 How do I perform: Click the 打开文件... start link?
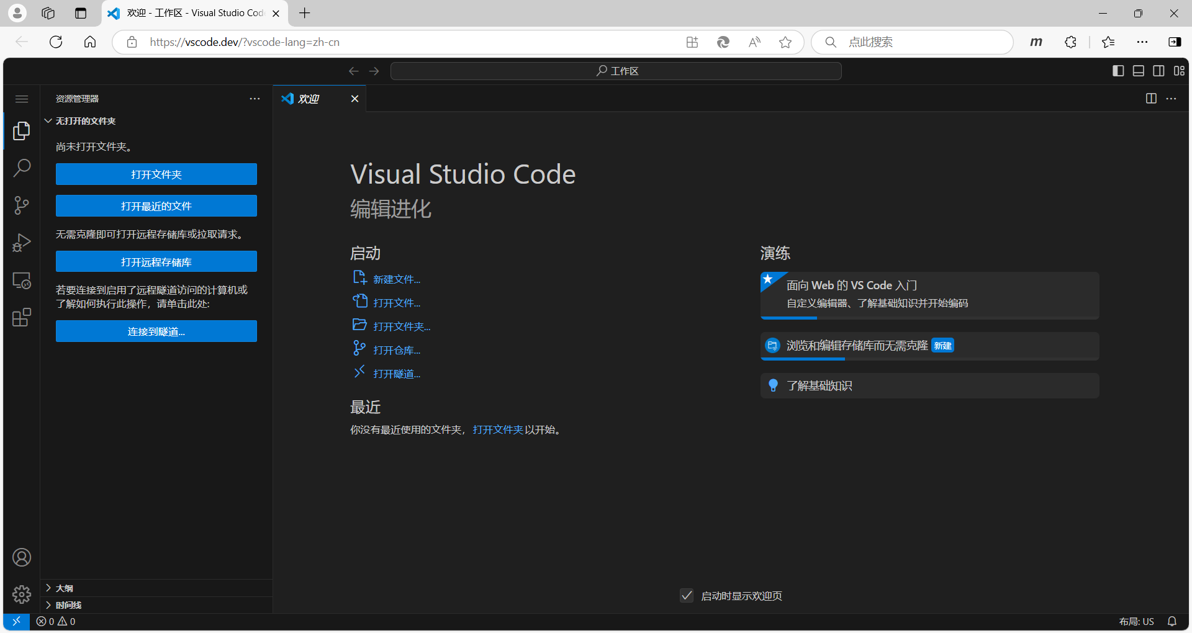pyautogui.click(x=397, y=303)
